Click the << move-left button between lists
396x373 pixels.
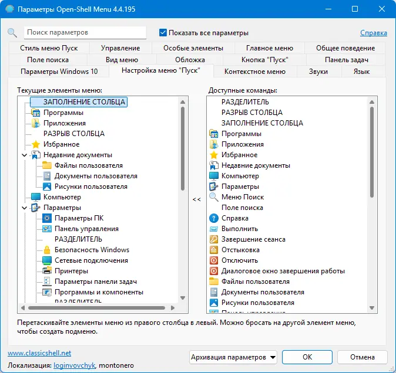click(x=197, y=199)
